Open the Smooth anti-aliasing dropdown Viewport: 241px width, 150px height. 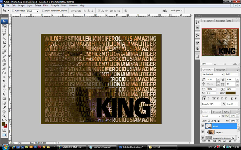(x=232, y=104)
